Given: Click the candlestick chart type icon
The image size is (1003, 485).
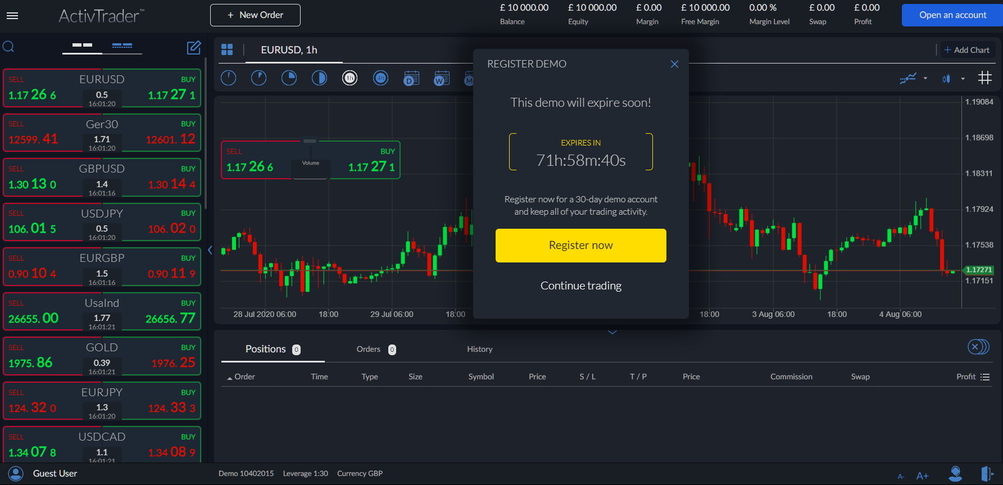Looking at the screenshot, I should [947, 79].
